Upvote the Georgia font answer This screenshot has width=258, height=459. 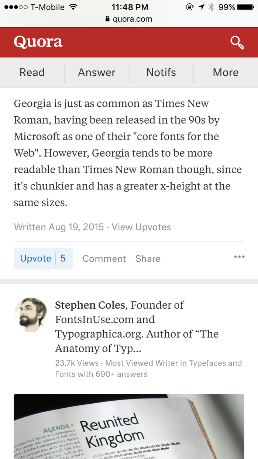35,258
